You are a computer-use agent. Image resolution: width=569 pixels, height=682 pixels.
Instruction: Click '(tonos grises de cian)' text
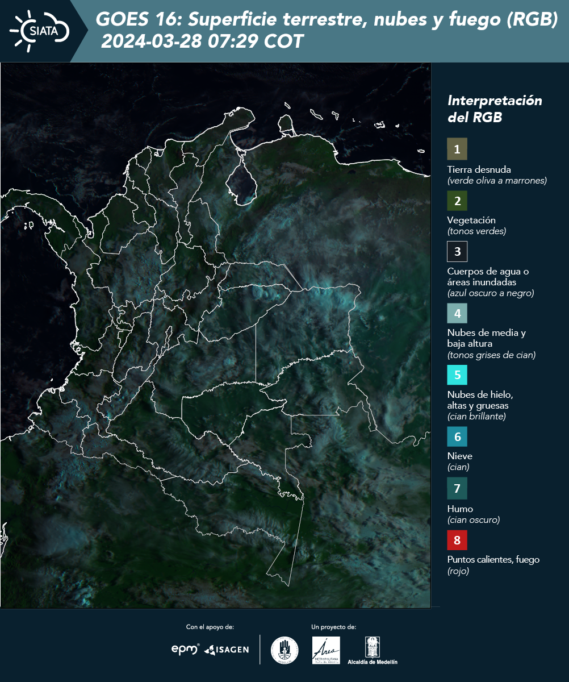click(x=491, y=355)
